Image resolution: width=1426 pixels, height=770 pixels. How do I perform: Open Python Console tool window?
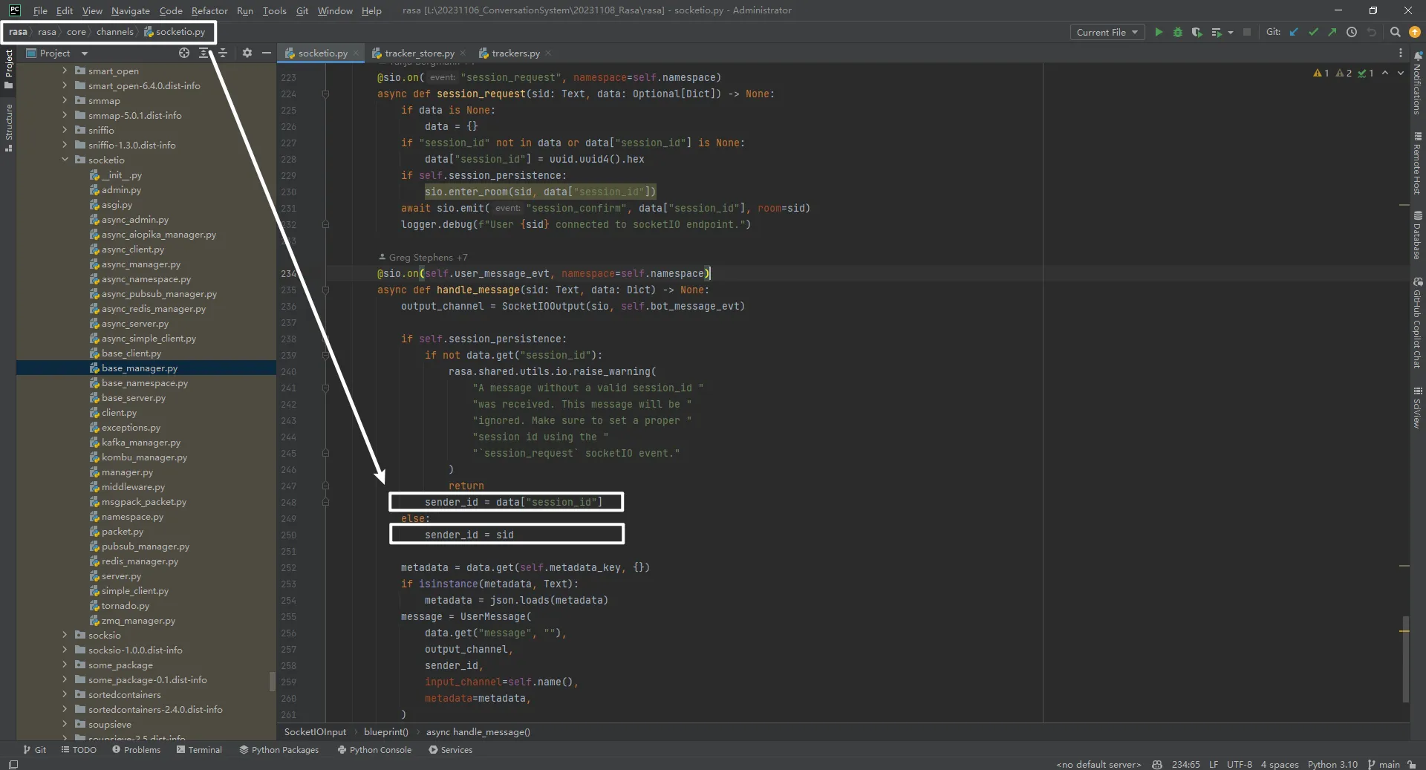point(374,749)
